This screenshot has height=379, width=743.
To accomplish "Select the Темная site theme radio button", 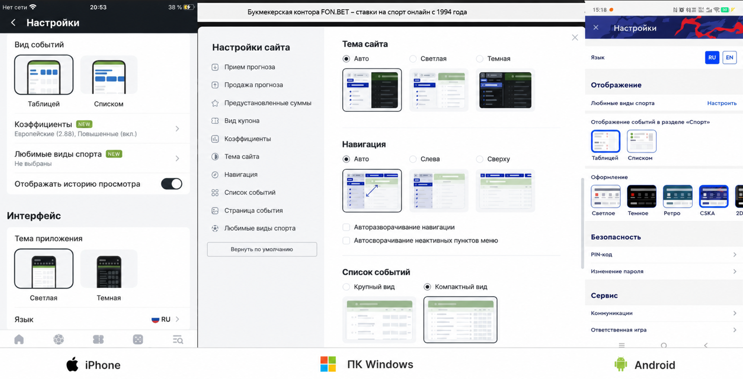I will tap(480, 59).
